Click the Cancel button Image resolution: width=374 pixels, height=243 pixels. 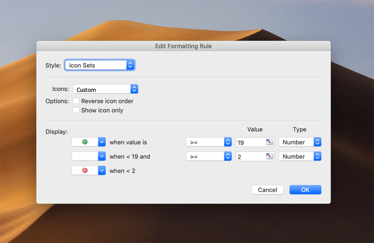[x=267, y=190]
